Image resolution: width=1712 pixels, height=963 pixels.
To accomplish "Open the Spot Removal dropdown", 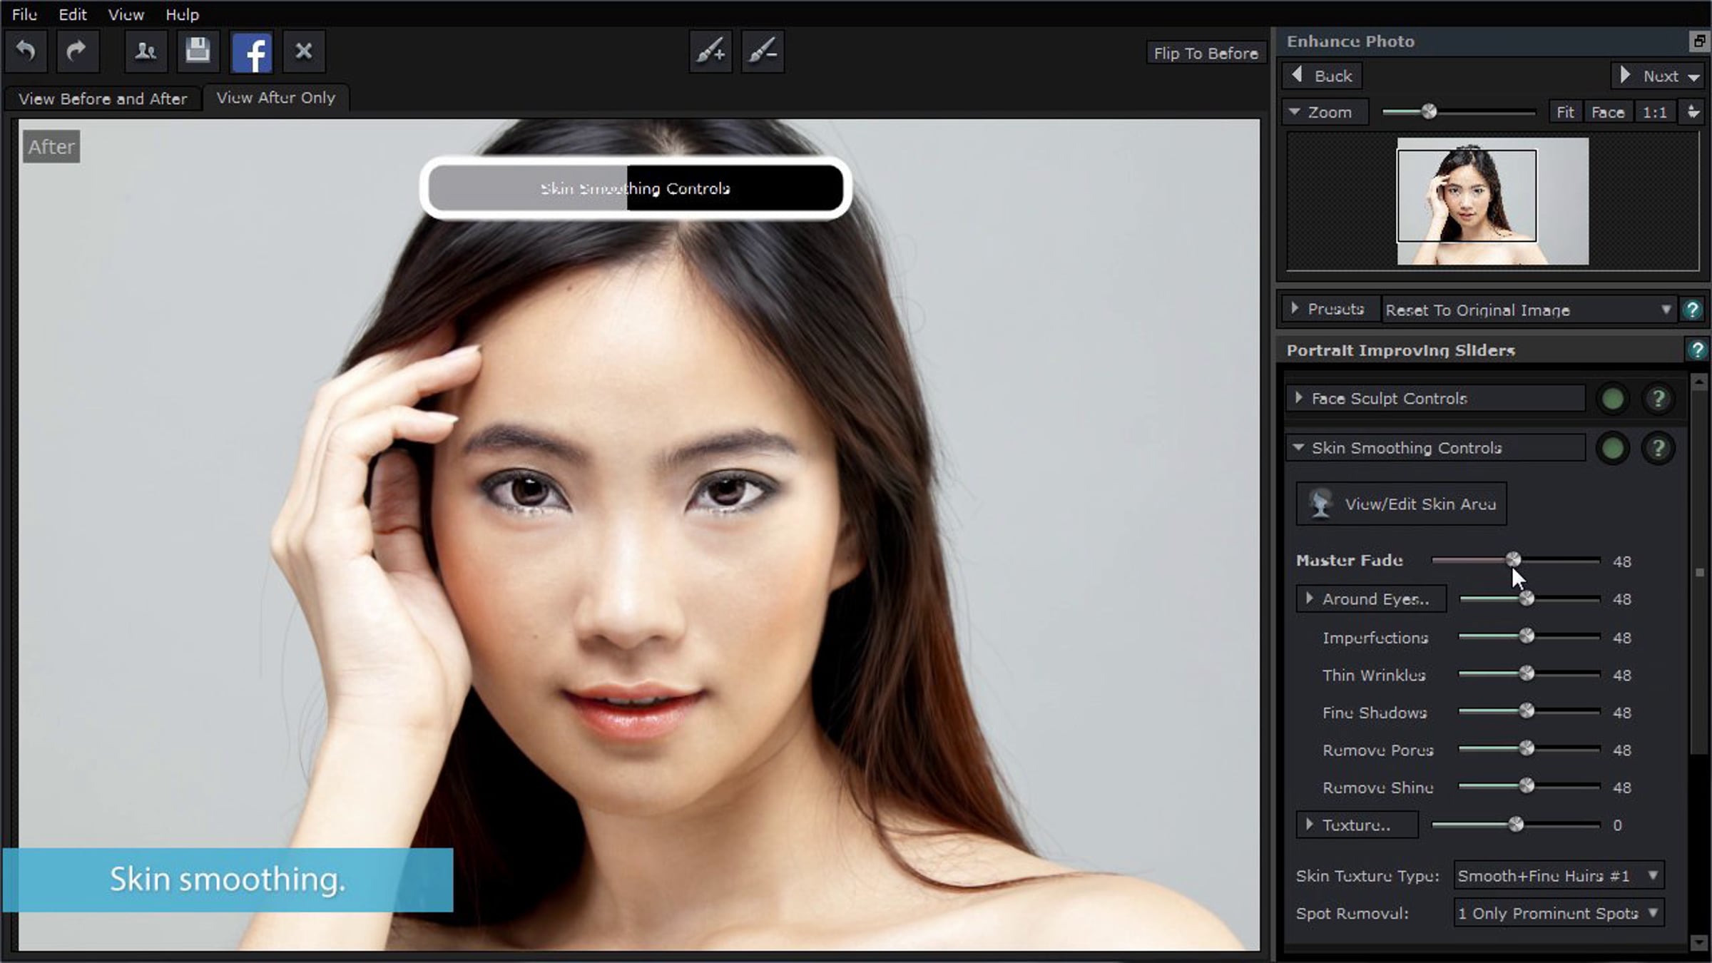I will pyautogui.click(x=1558, y=914).
